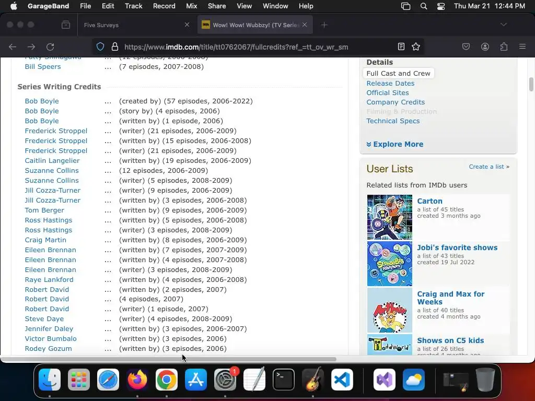The height and width of the screenshot is (401, 535).
Task: View site security padlock info
Action: pyautogui.click(x=115, y=46)
